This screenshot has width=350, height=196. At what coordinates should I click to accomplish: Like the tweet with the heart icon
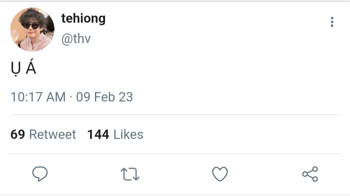click(x=220, y=174)
